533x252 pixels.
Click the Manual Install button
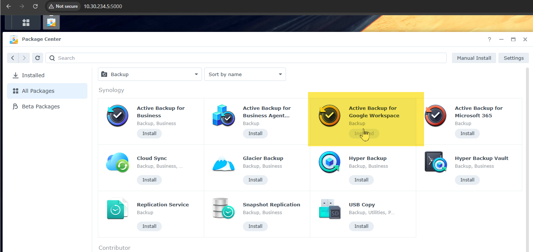tap(474, 58)
